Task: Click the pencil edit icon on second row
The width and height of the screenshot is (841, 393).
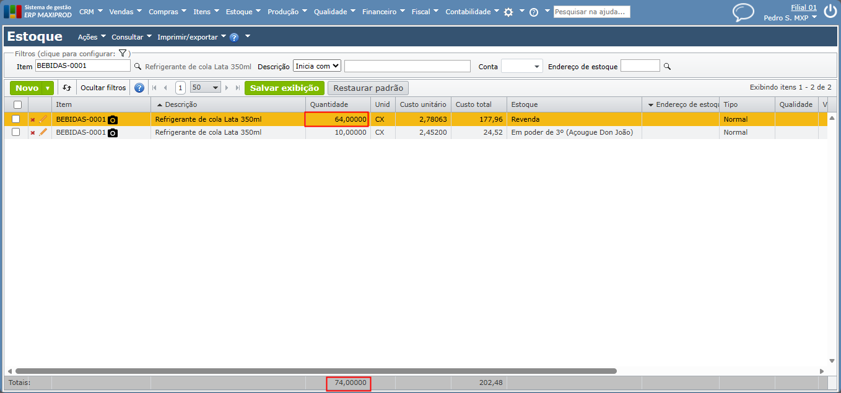Action: [43, 132]
